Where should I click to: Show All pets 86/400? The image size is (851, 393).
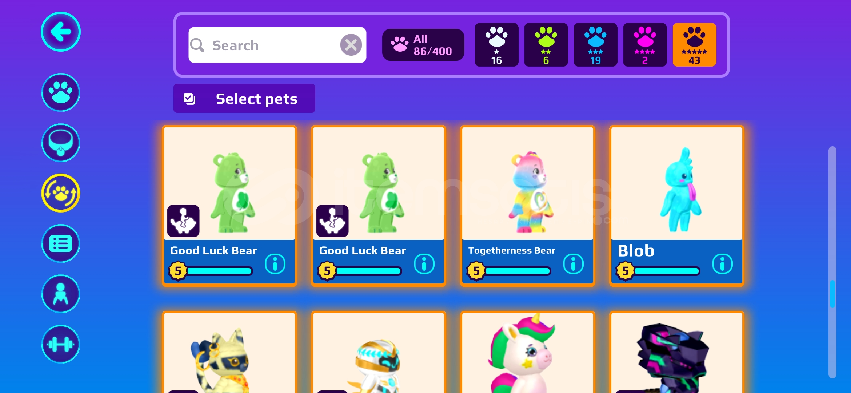pyautogui.click(x=423, y=45)
